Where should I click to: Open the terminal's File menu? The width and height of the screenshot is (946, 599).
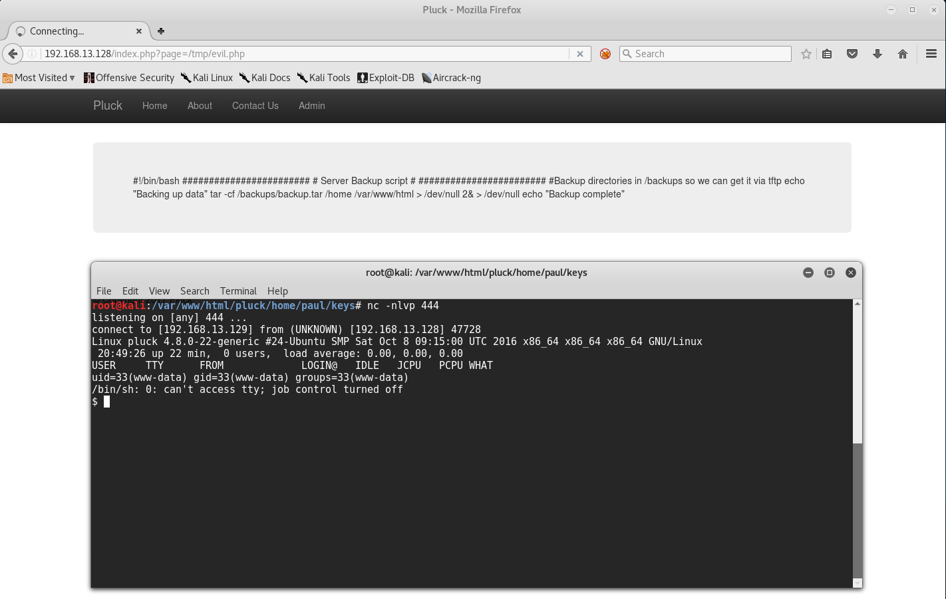click(x=104, y=291)
